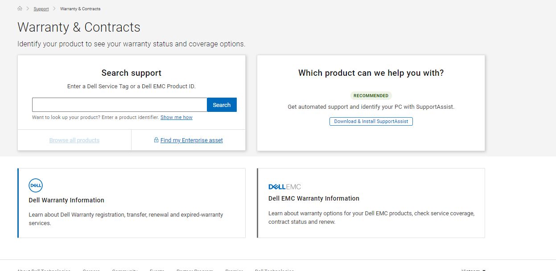Click the lock icon beside Enterprise asset
This screenshot has width=556, height=271.
[x=156, y=140]
